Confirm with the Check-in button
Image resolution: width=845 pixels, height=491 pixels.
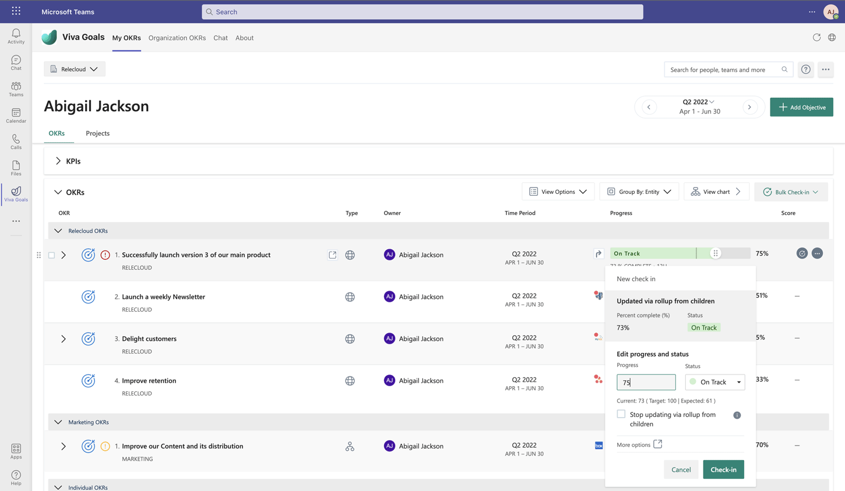723,469
